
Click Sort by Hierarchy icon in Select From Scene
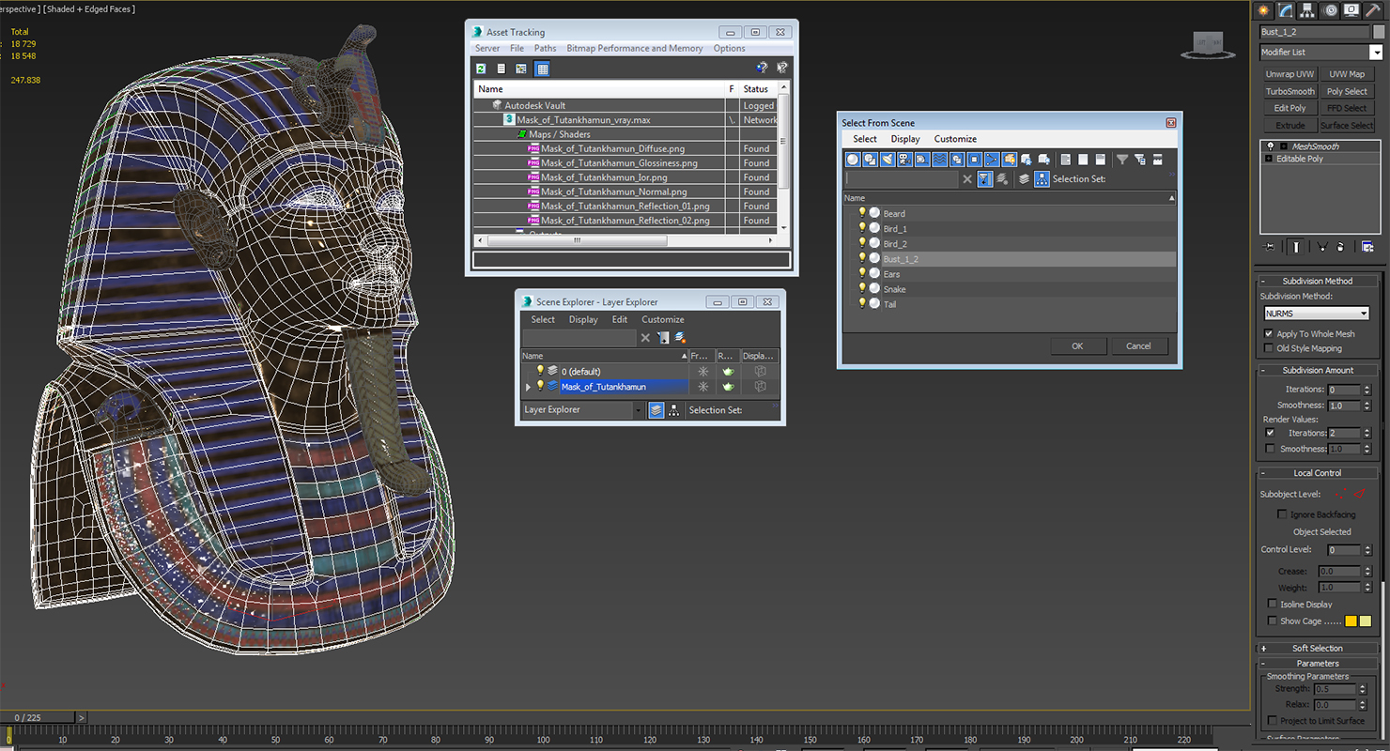1042,178
